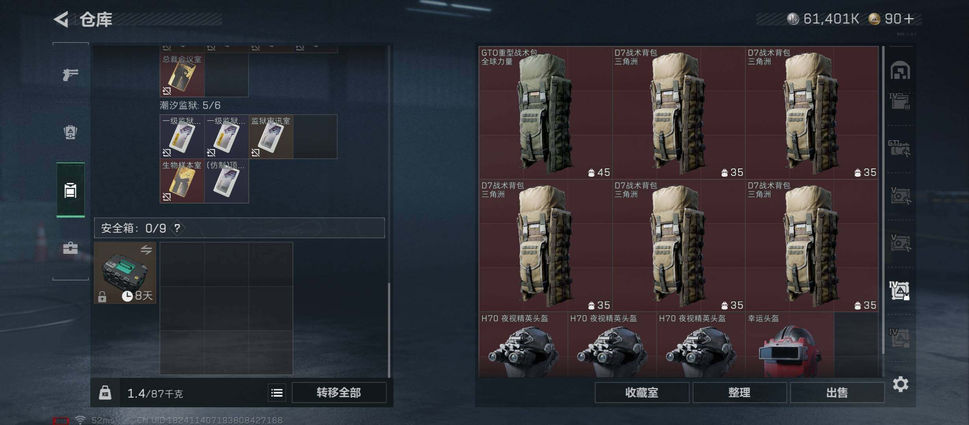969x425 pixels.
Task: Click the 转移全部 button
Action: click(339, 393)
